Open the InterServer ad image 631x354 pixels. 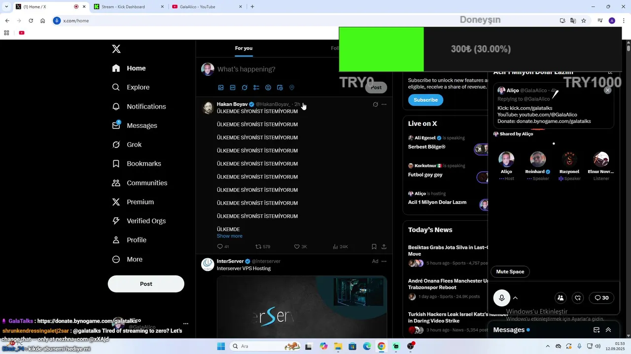point(302,307)
